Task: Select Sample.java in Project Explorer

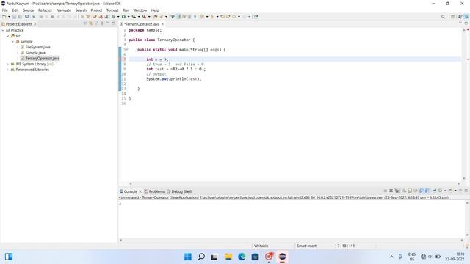Action: point(35,53)
